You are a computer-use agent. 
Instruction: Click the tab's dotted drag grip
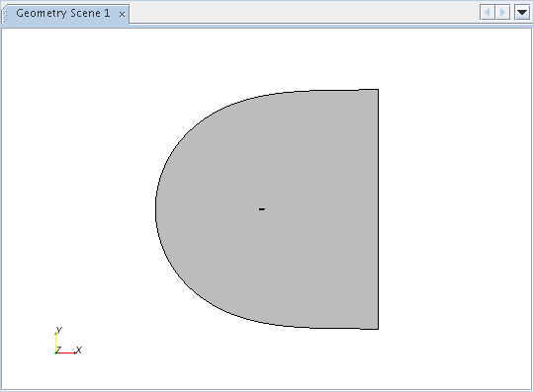[x=5, y=15]
